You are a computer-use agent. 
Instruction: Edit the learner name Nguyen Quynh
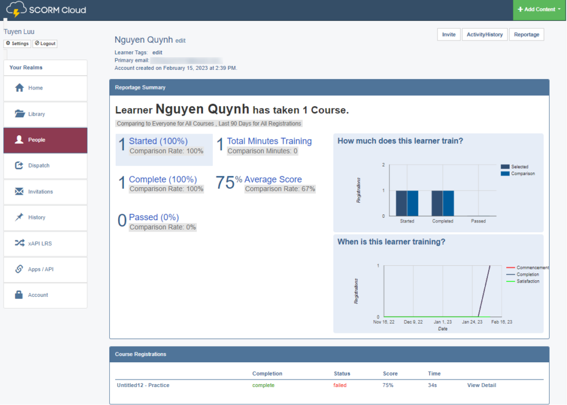coord(180,40)
